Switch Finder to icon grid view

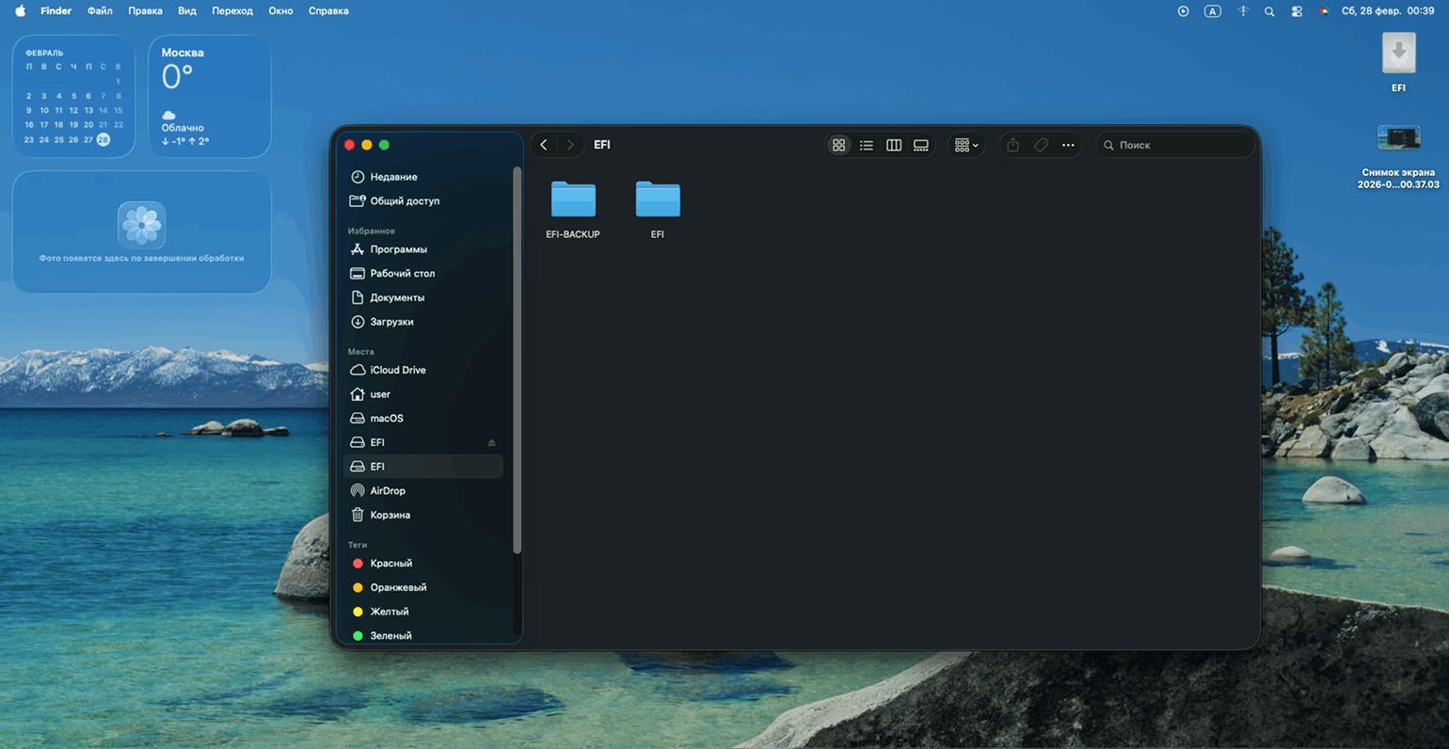(838, 145)
